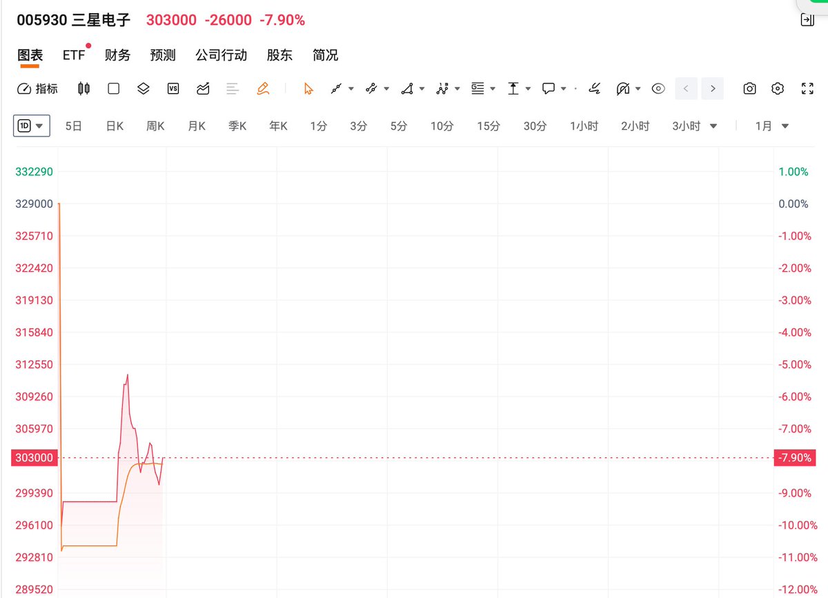
Task: Select the speech bubble annotation tool
Action: pos(549,88)
